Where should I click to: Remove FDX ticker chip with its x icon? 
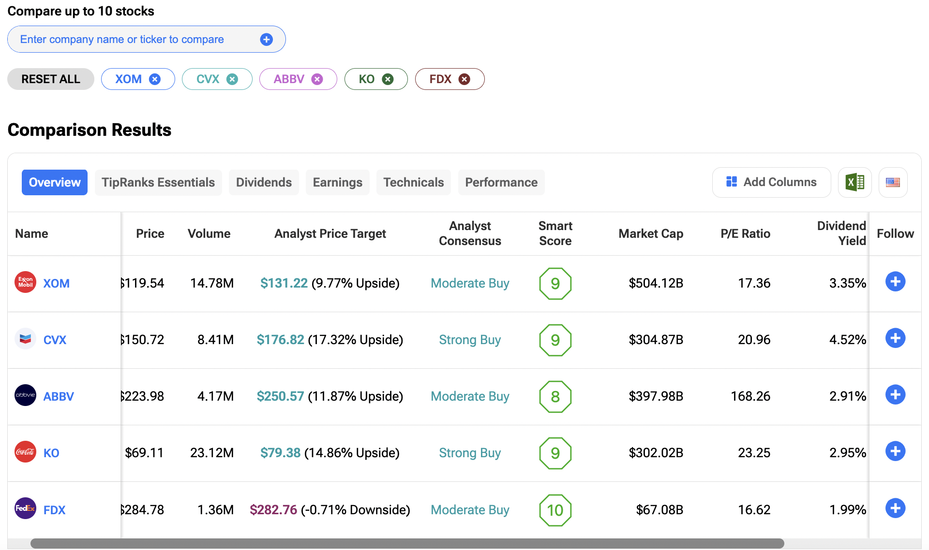click(x=464, y=79)
